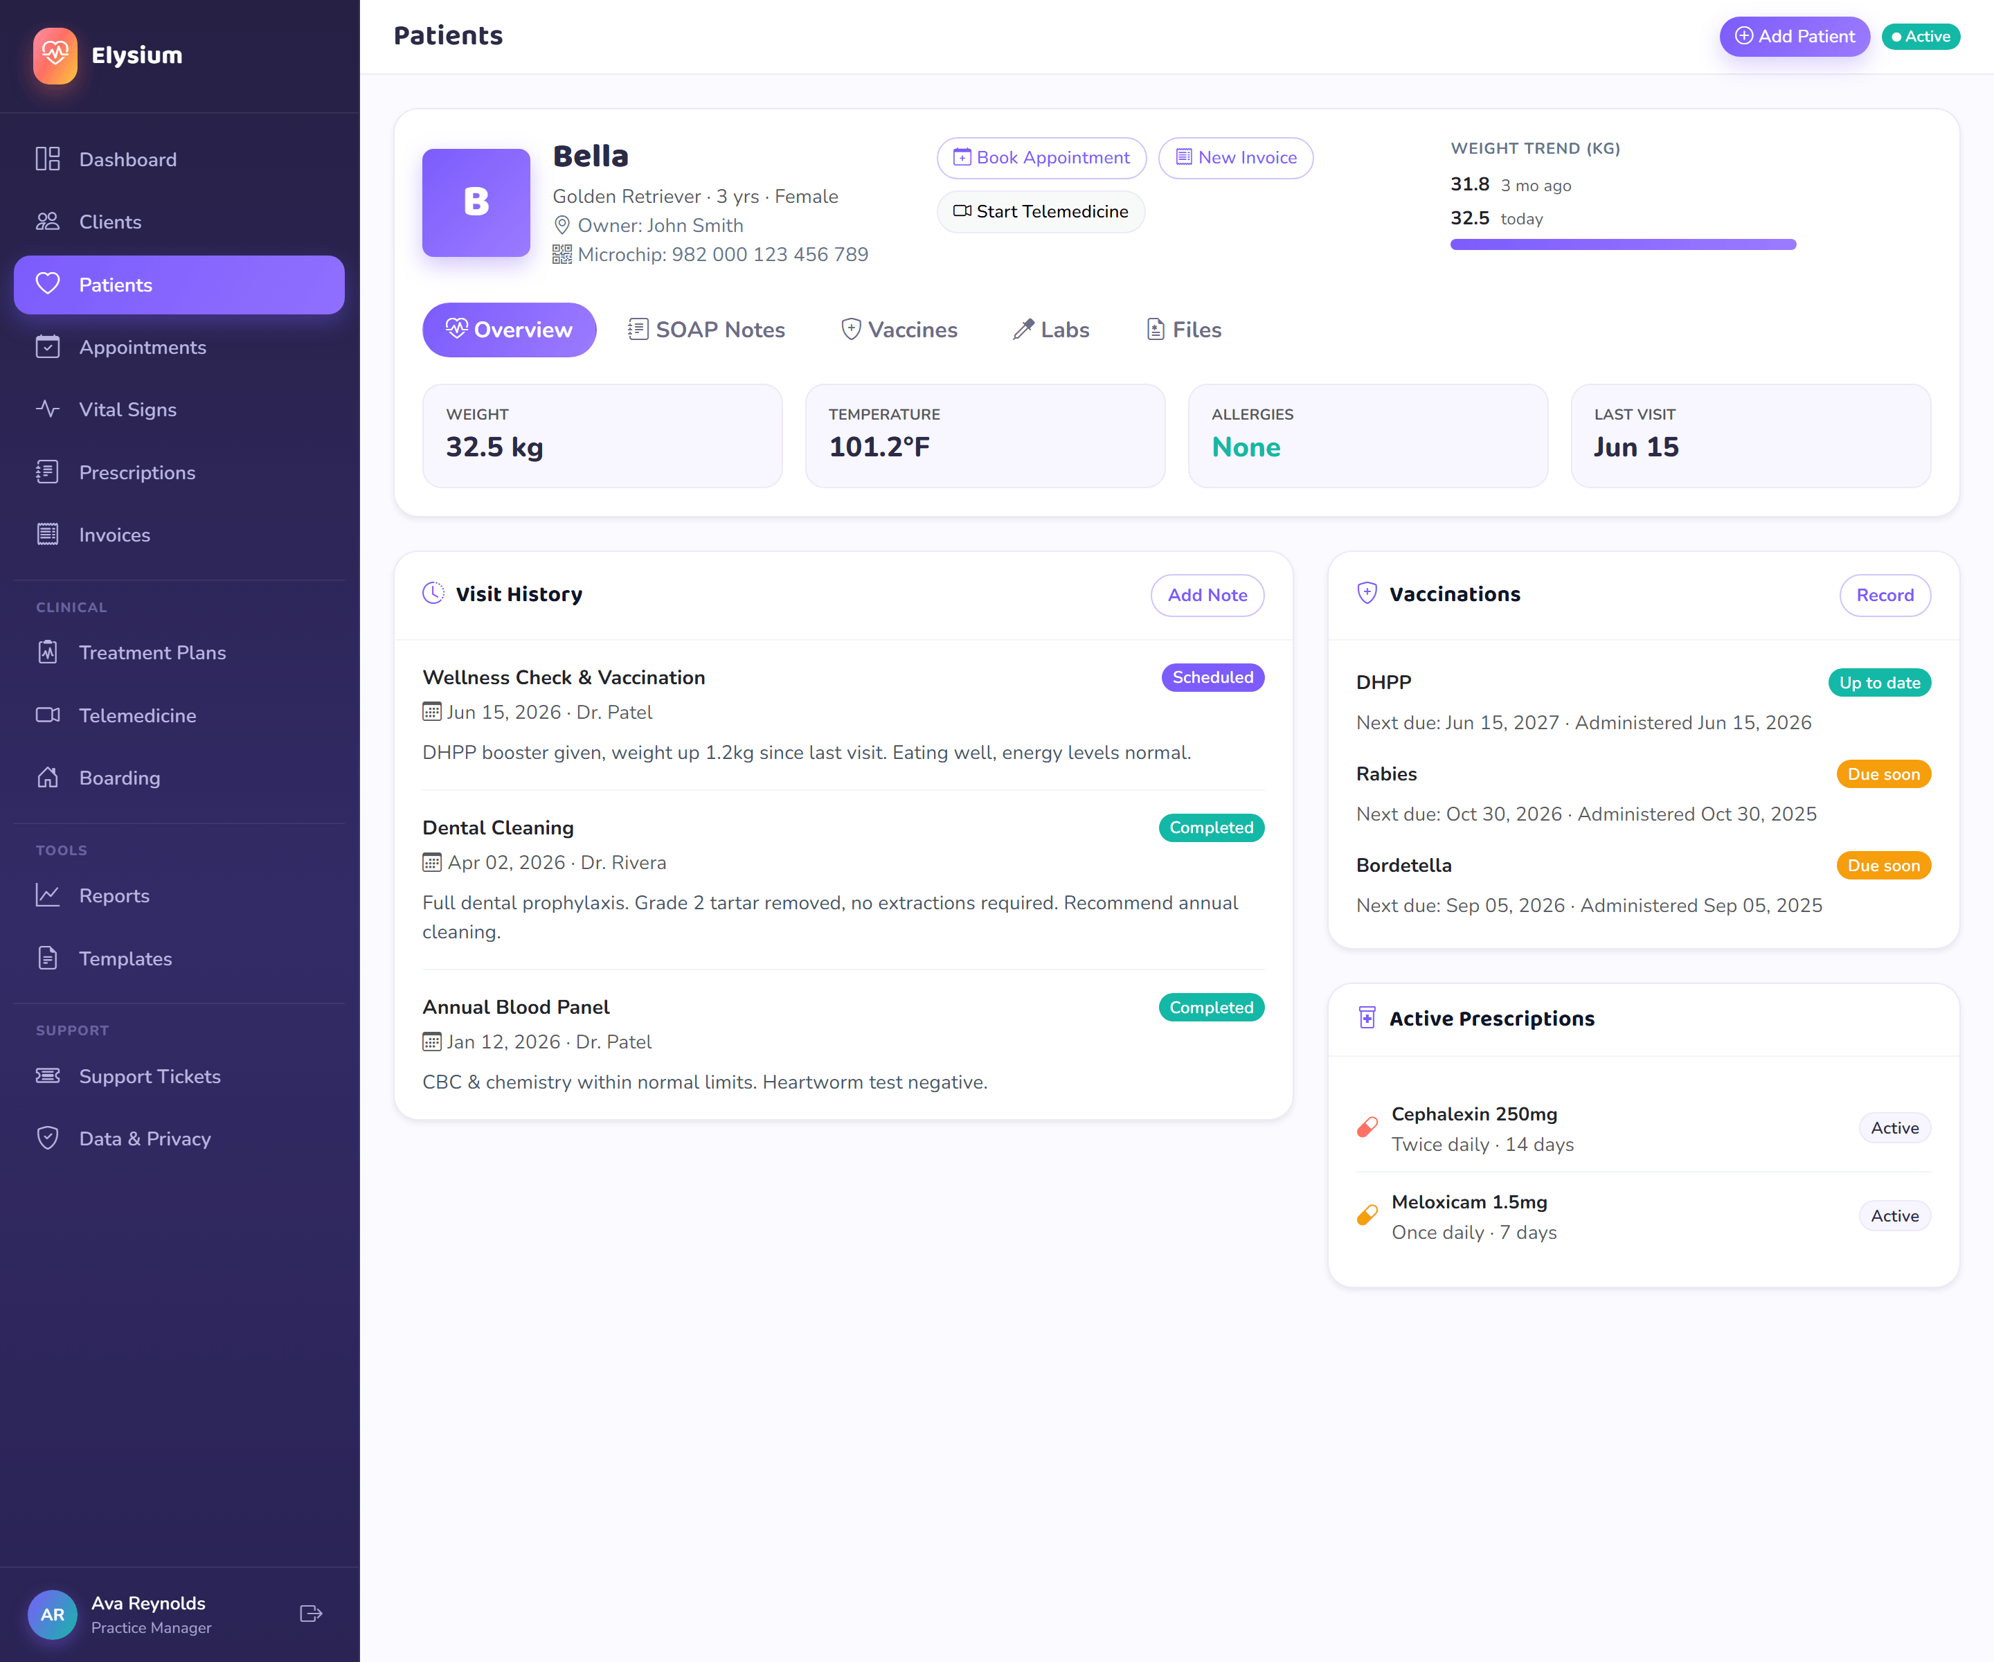Click the Add Patient button
Image resolution: width=1994 pixels, height=1662 pixels.
pos(1795,36)
